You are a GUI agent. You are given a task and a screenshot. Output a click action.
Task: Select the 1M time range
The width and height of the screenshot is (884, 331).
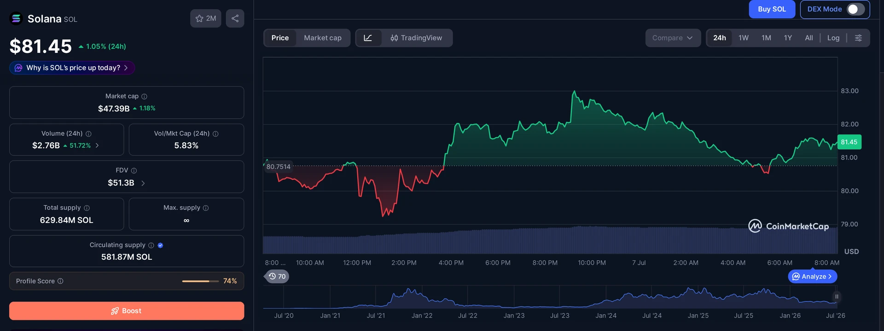pyautogui.click(x=766, y=38)
